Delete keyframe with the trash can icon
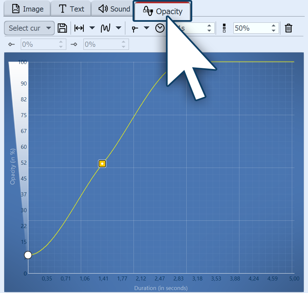This screenshot has height=293, width=308. pos(289,28)
